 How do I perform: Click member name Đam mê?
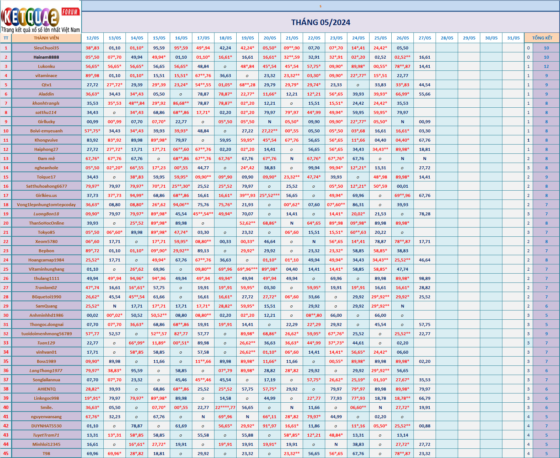pyautogui.click(x=47, y=159)
